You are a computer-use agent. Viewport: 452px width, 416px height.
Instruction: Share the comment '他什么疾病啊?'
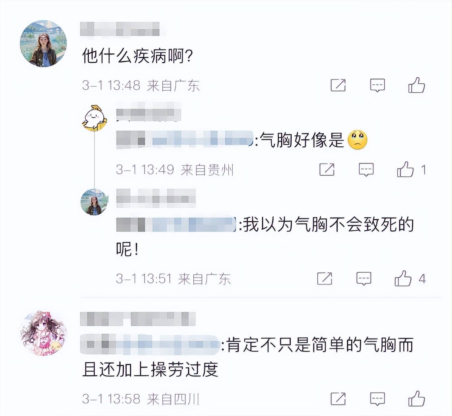(x=338, y=85)
